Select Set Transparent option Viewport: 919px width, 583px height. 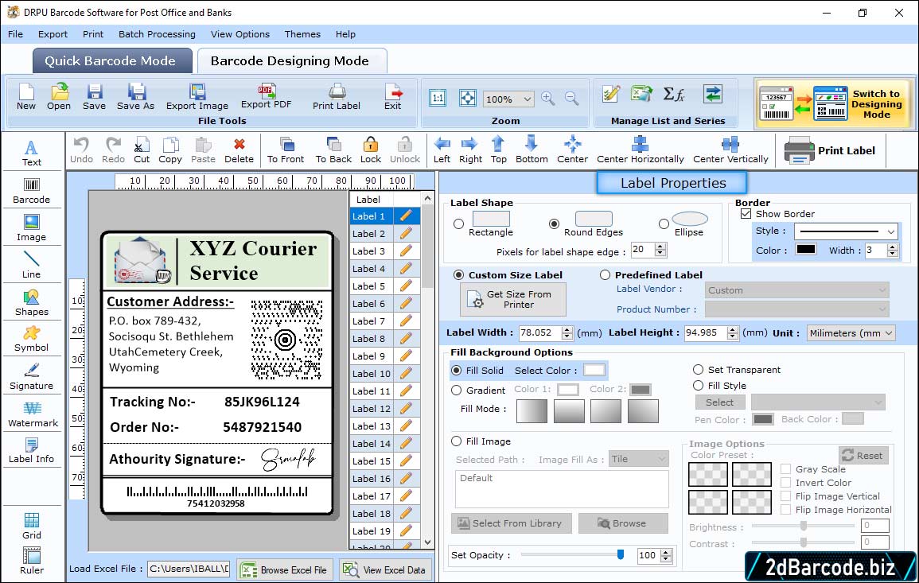[698, 370]
